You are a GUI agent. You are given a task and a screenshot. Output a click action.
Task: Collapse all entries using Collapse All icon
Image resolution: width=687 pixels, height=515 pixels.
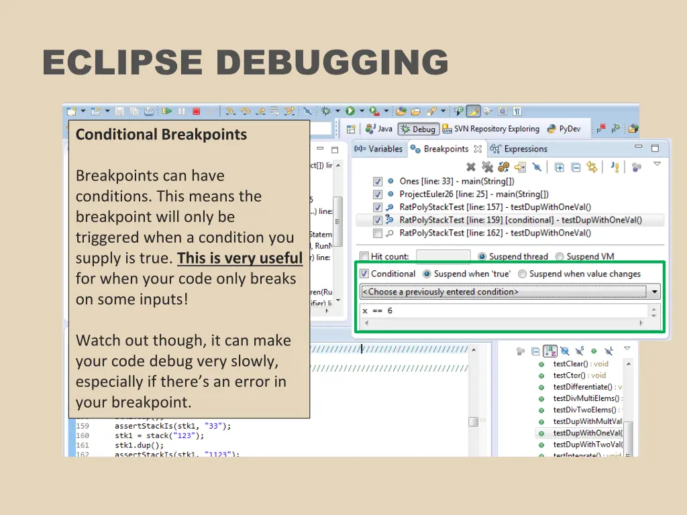coord(575,168)
